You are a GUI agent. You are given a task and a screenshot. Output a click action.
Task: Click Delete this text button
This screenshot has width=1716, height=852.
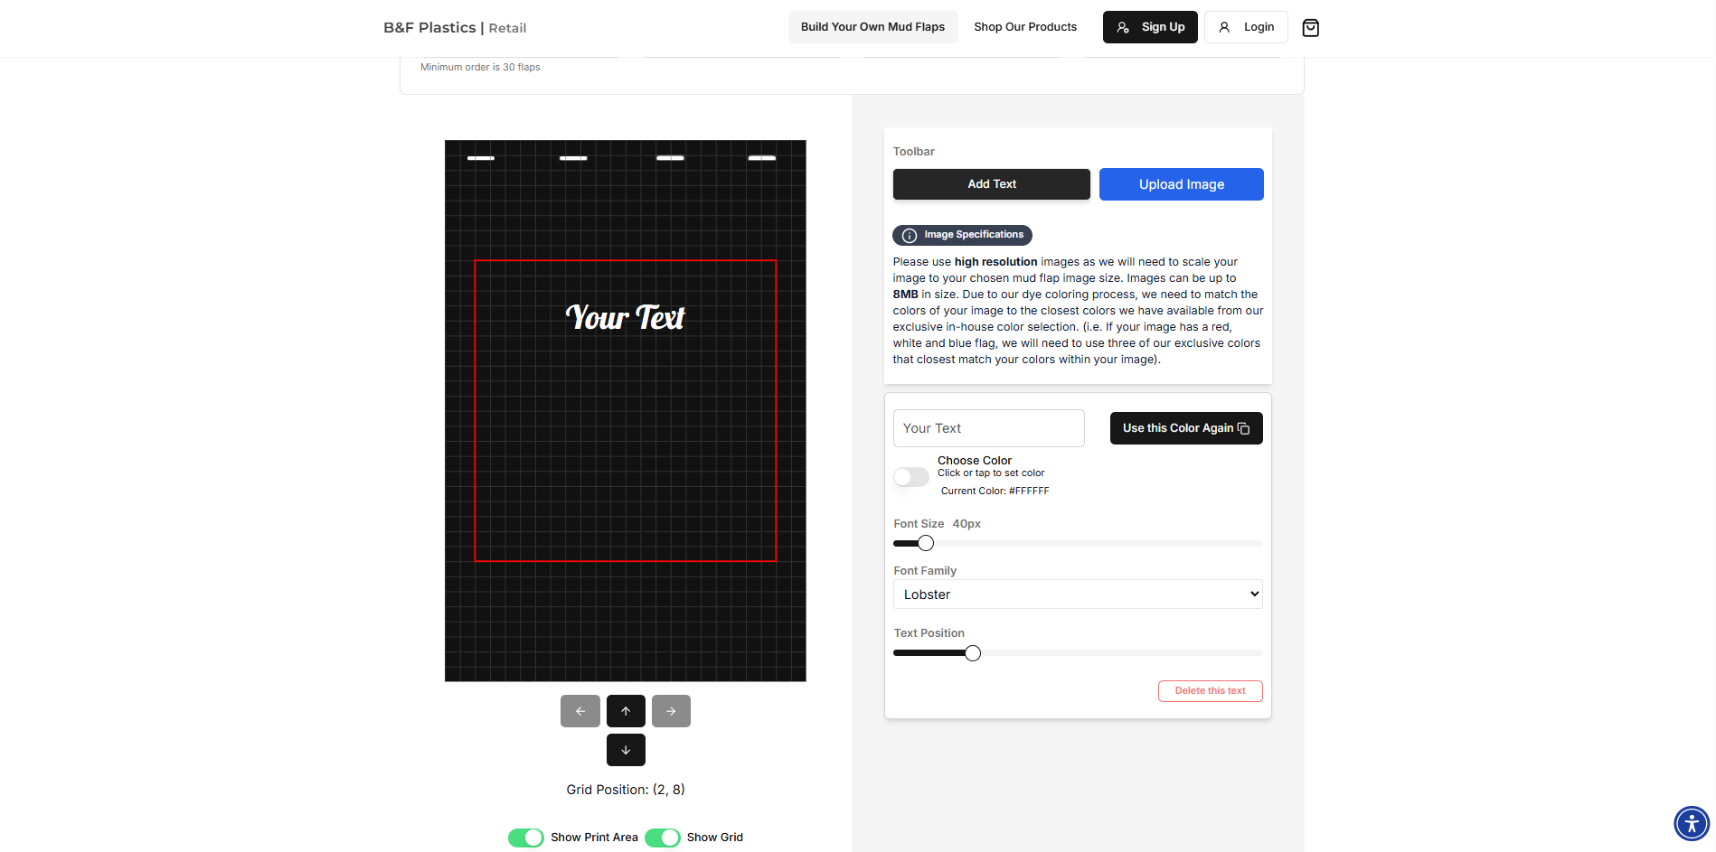(1211, 691)
